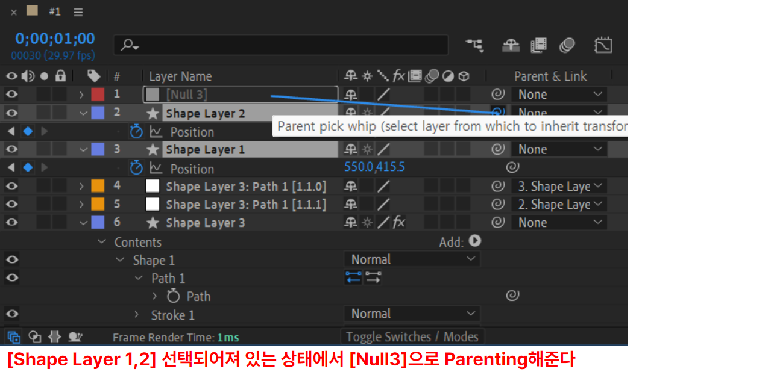This screenshot has width=768, height=378.
Task: Open the timeline panel hamburger menu
Action: tap(78, 11)
